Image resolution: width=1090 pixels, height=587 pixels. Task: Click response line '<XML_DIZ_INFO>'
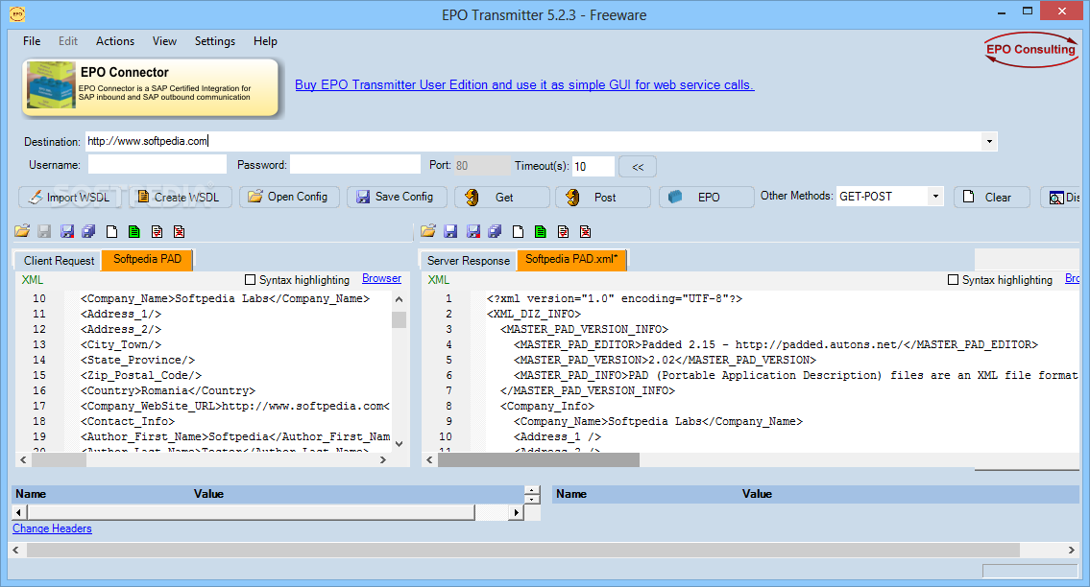click(533, 314)
